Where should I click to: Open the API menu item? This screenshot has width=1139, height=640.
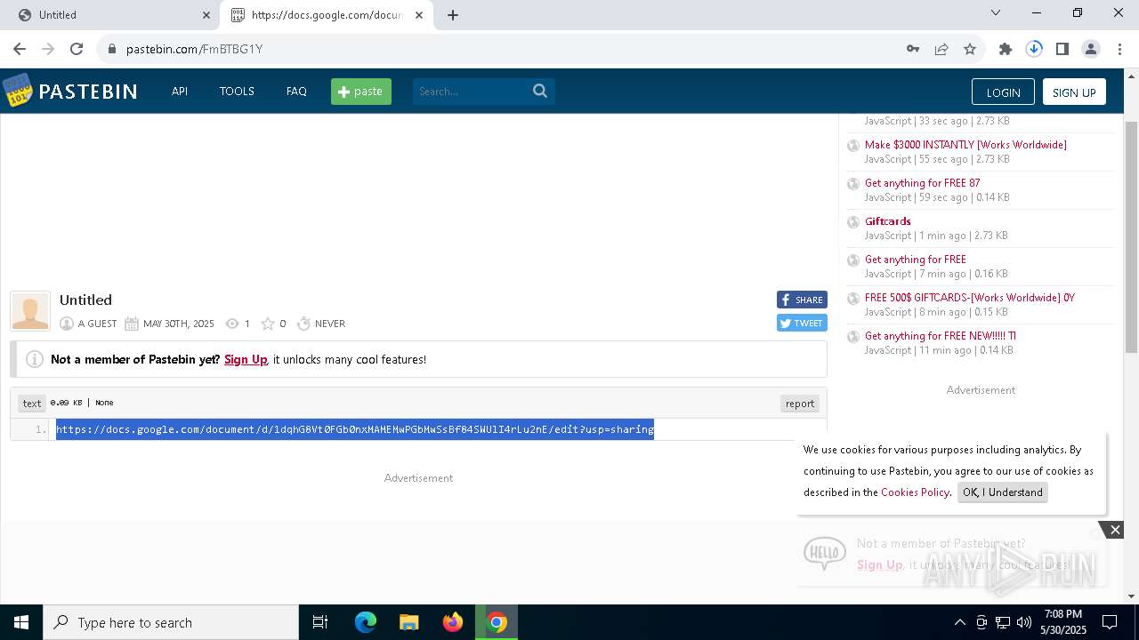[180, 92]
